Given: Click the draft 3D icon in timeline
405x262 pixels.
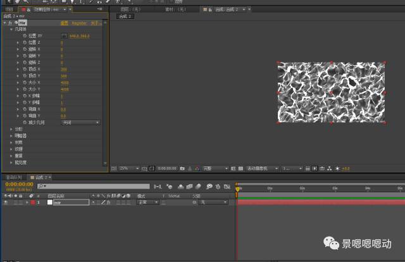Looking at the screenshot, I should (170, 187).
